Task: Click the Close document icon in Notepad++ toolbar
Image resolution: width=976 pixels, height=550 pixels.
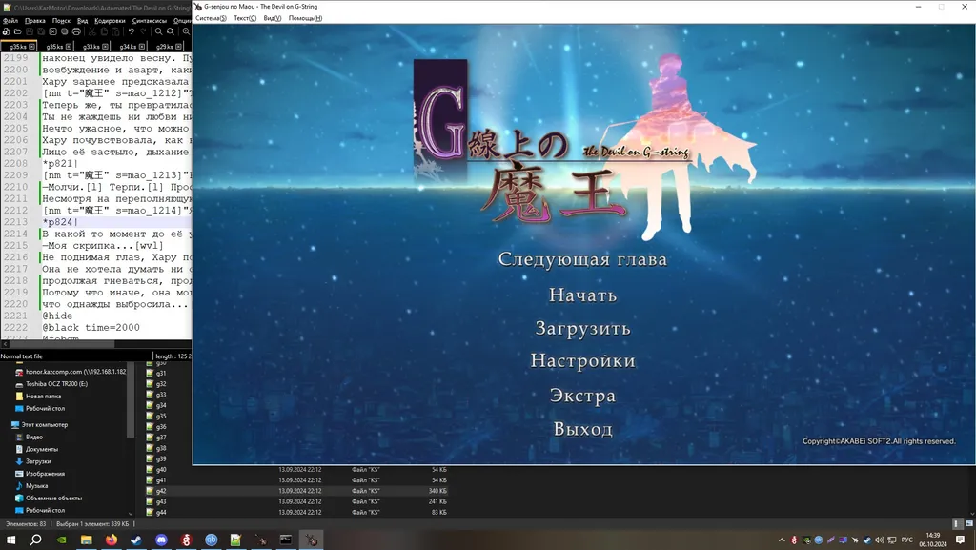Action: 53,31
